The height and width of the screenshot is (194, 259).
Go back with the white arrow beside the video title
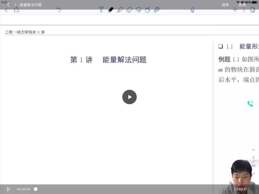click(x=8, y=5)
